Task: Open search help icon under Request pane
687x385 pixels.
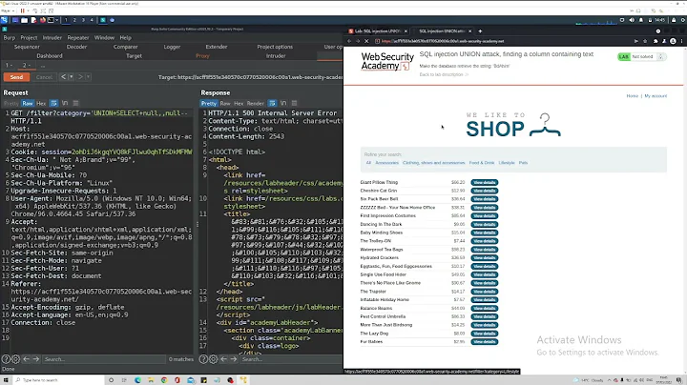Action: (6, 359)
